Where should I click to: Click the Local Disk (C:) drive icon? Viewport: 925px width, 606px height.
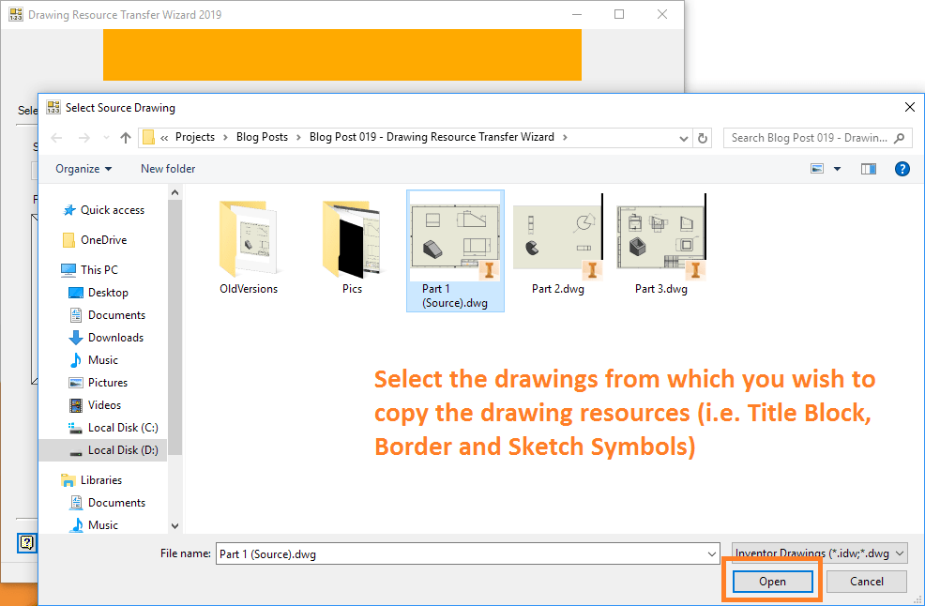75,428
